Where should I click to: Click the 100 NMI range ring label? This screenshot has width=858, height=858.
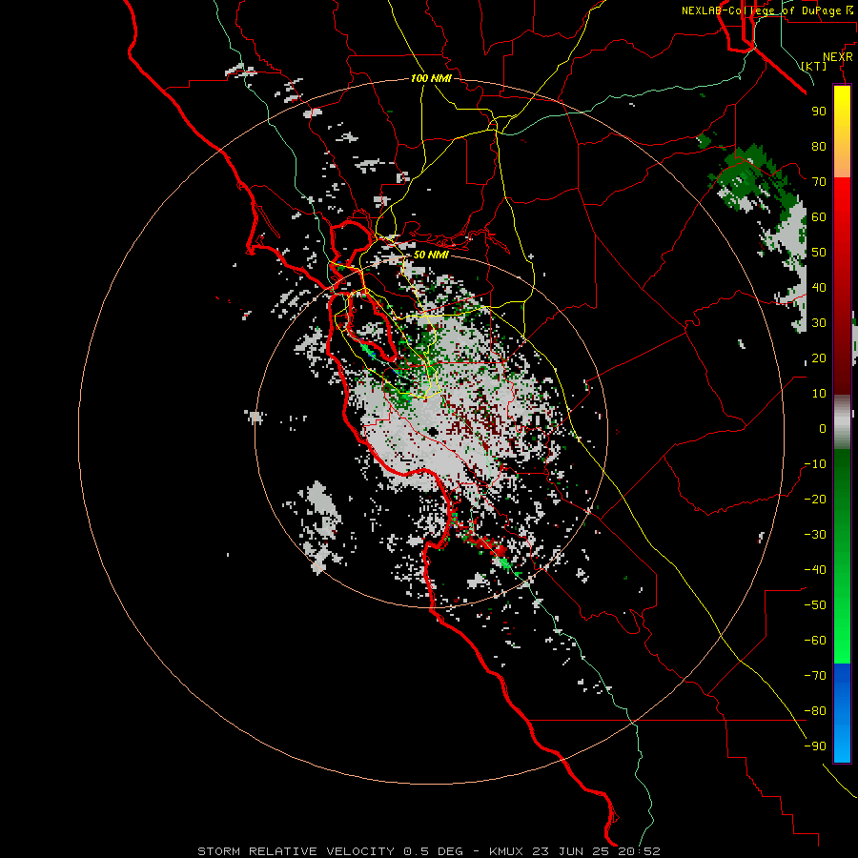pos(431,78)
